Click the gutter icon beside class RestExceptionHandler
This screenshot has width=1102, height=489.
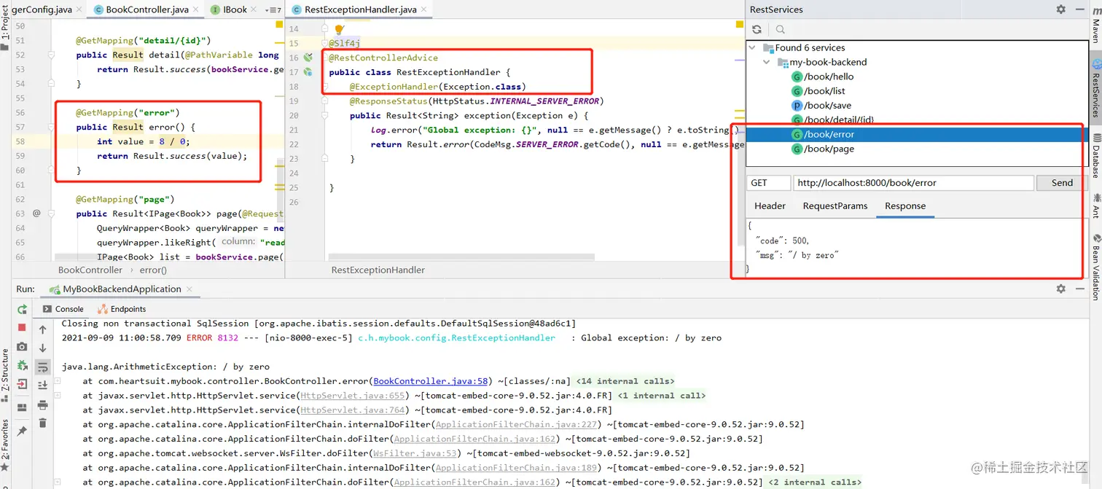click(x=308, y=72)
